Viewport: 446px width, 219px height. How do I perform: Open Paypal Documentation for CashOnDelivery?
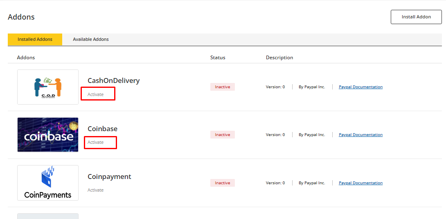point(360,87)
